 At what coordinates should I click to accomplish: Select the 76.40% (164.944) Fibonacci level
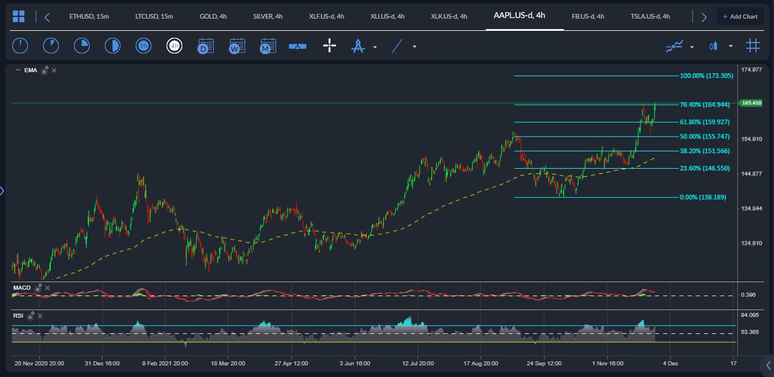(705, 105)
